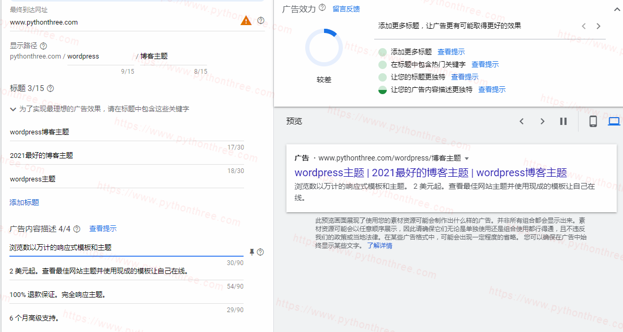Click '最终到达网址' field label

(x=29, y=10)
